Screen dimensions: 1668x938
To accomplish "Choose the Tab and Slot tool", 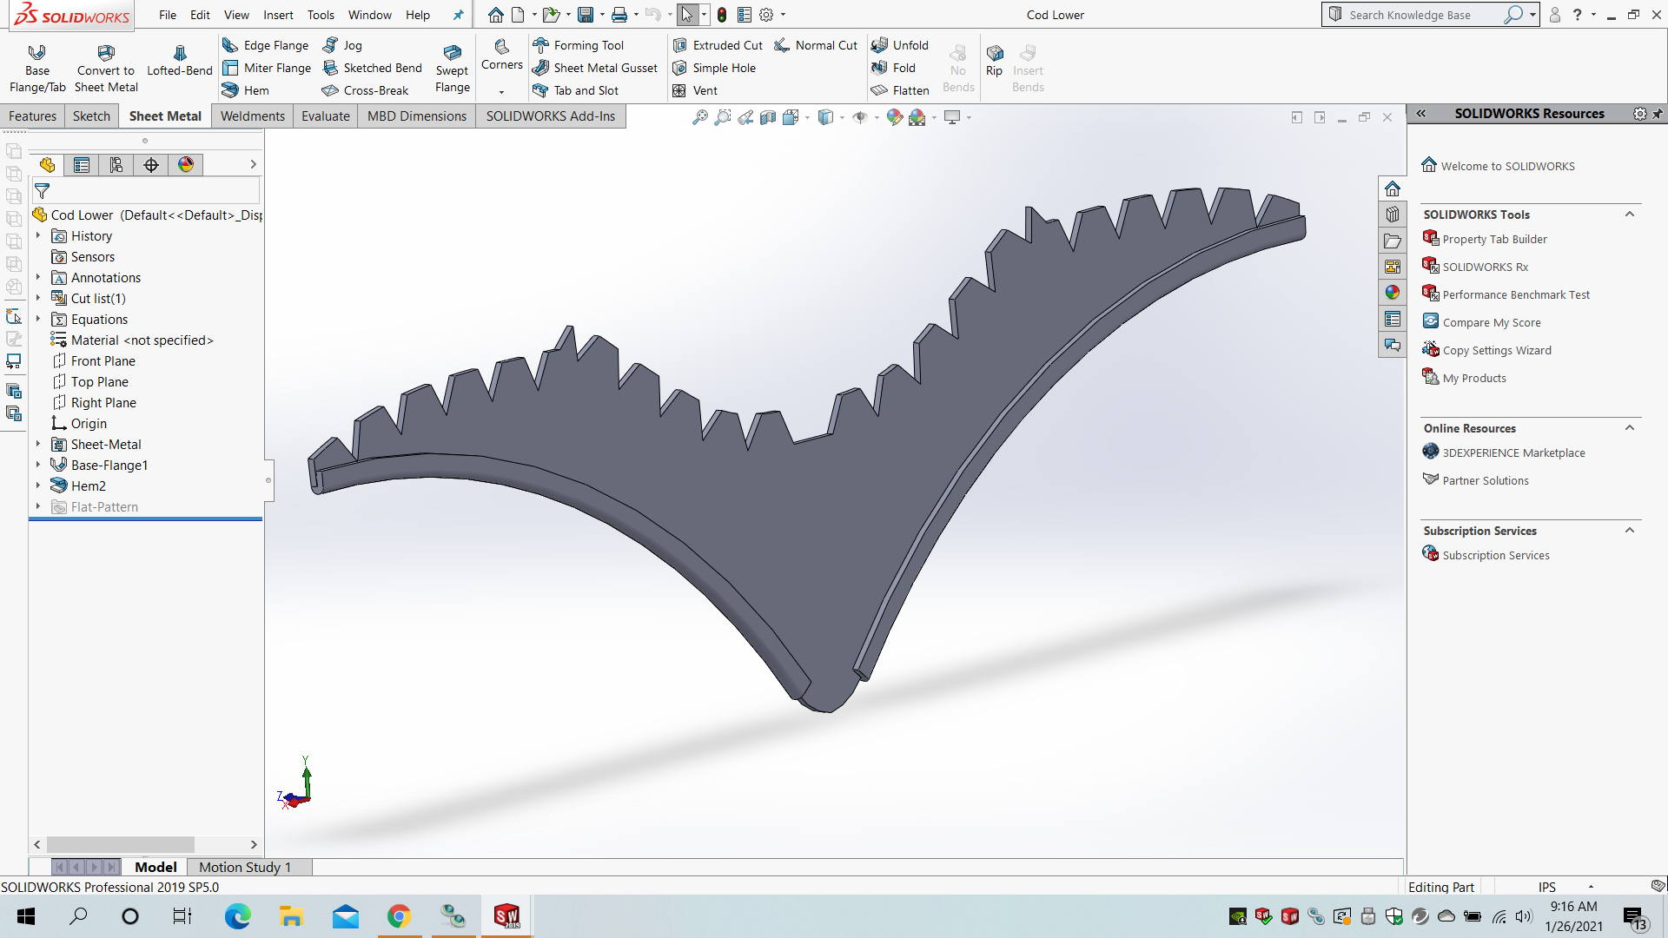I will [x=576, y=90].
